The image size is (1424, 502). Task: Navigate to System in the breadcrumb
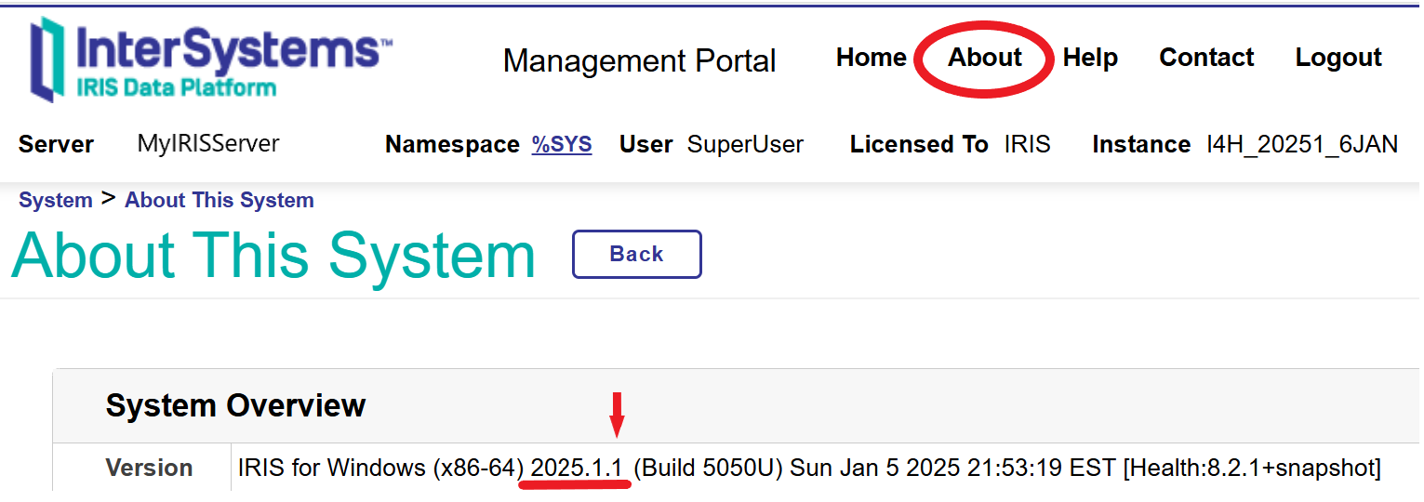pyautogui.click(x=56, y=200)
